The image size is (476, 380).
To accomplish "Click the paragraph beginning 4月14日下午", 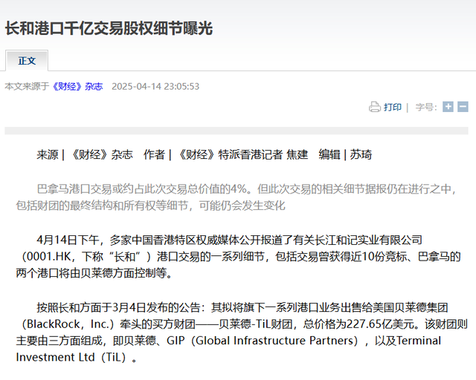I will 238,257.
